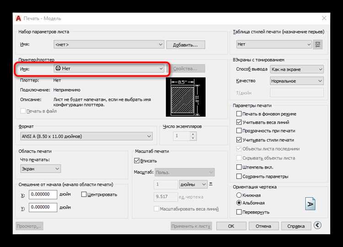The height and width of the screenshot is (247, 343).
Task: Open the Масштаб dropdown
Action: pos(185,172)
